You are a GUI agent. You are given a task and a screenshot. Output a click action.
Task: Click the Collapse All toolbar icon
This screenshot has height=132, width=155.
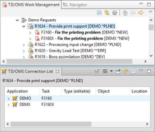99,12
